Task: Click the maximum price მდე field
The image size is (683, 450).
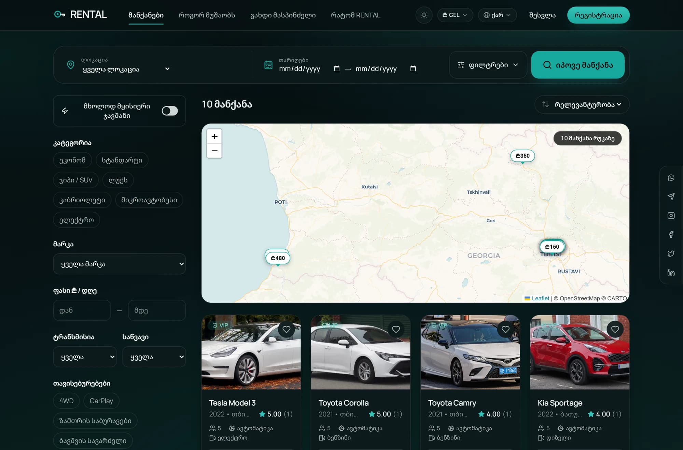Action: (157, 310)
